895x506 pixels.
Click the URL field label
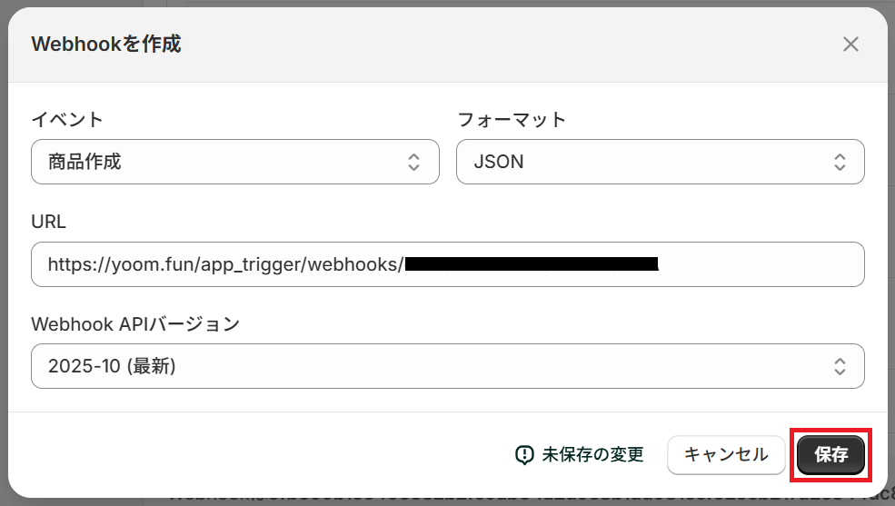(x=48, y=222)
